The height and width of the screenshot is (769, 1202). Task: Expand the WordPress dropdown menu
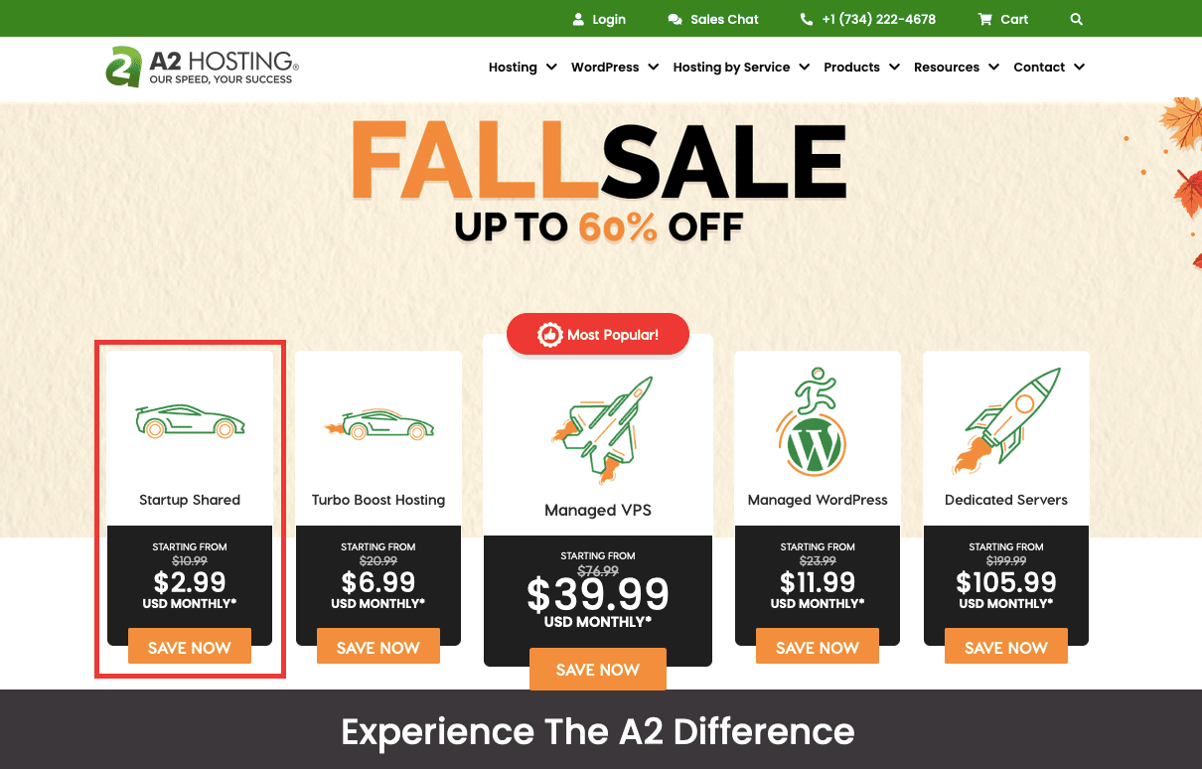click(x=615, y=67)
